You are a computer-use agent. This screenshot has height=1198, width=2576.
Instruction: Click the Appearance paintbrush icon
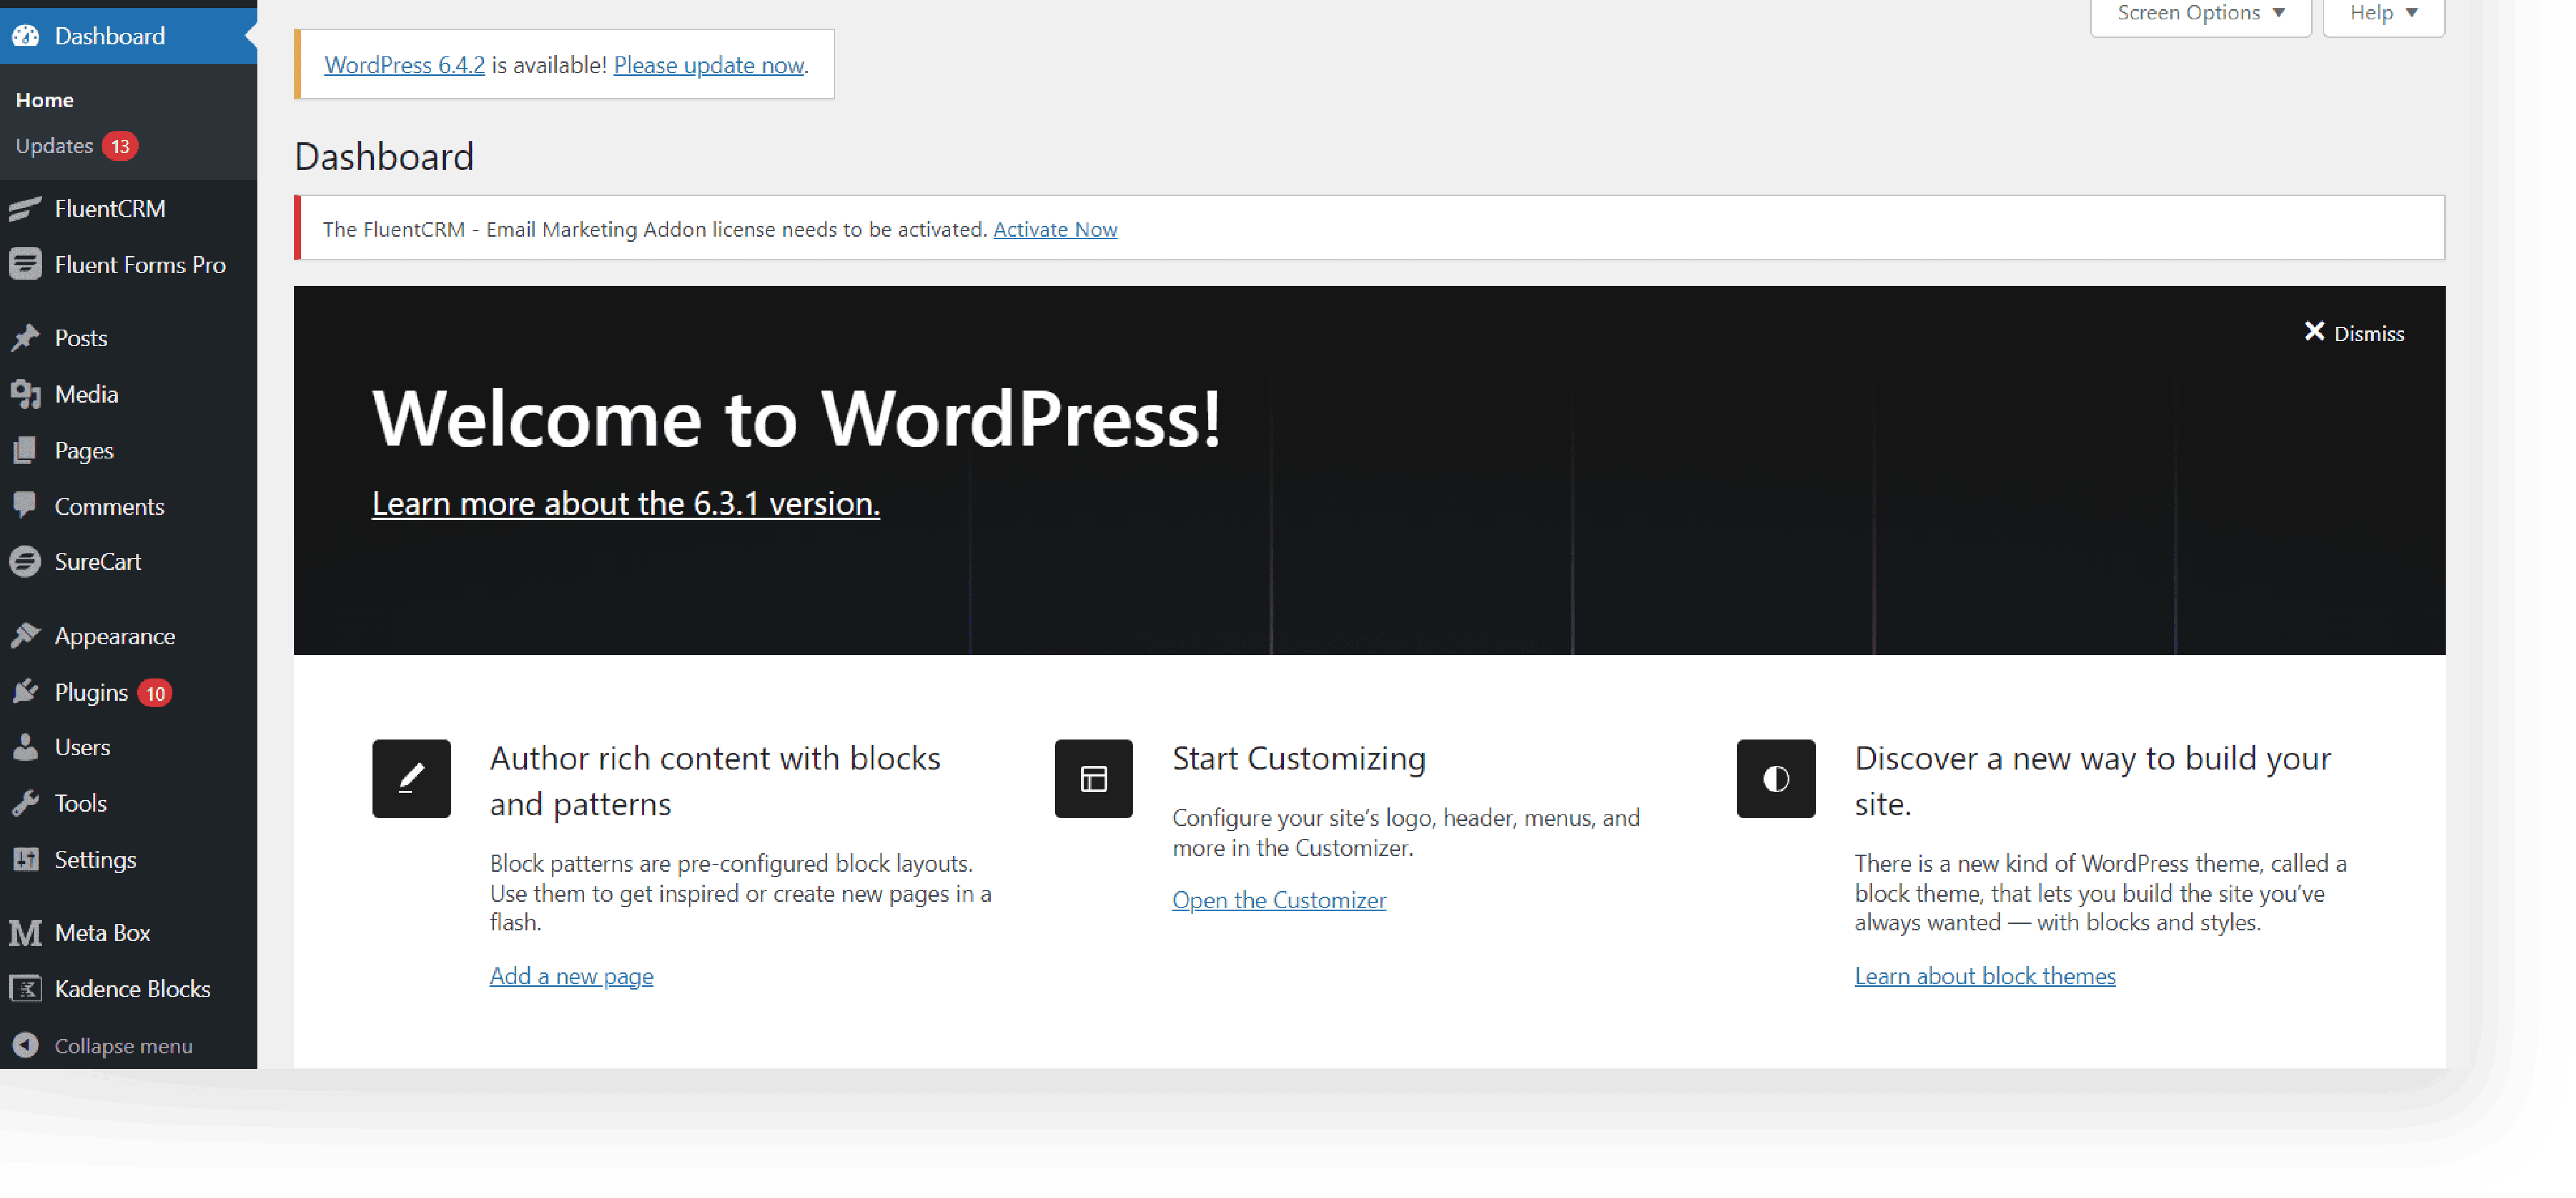click(26, 636)
